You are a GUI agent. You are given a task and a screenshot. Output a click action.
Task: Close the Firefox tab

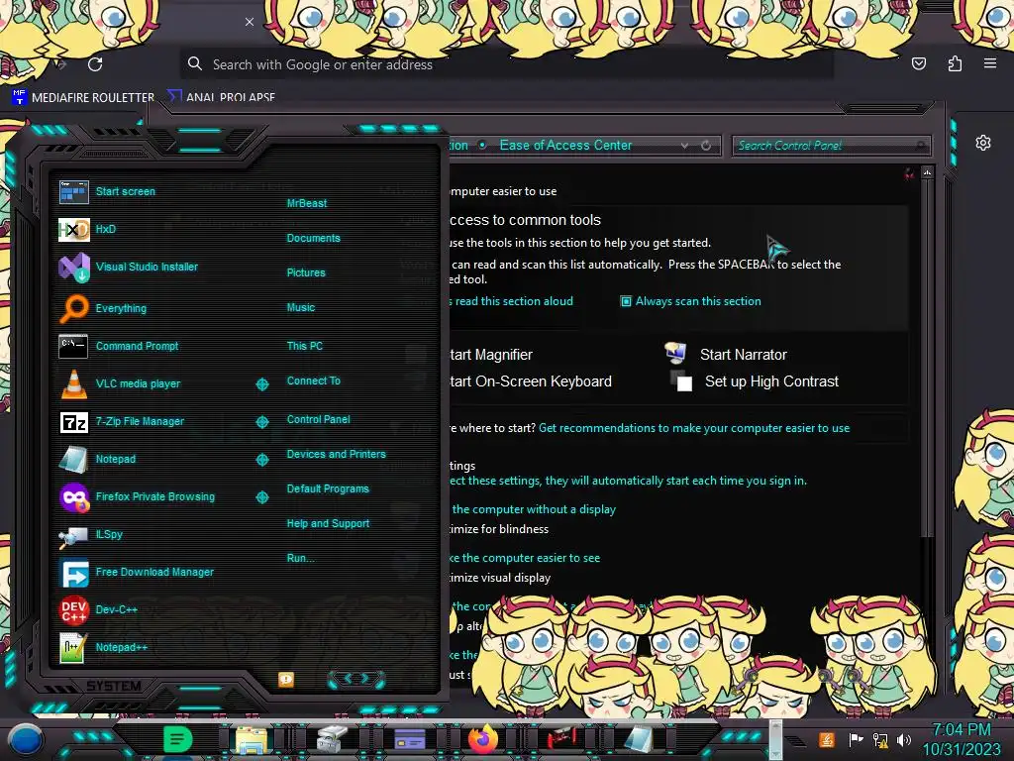click(x=249, y=22)
